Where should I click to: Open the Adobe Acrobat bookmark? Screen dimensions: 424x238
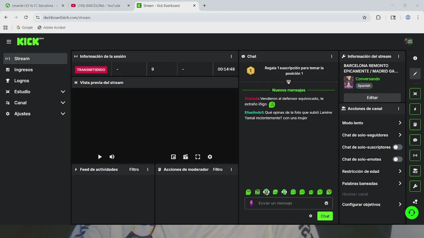[x=51, y=27]
